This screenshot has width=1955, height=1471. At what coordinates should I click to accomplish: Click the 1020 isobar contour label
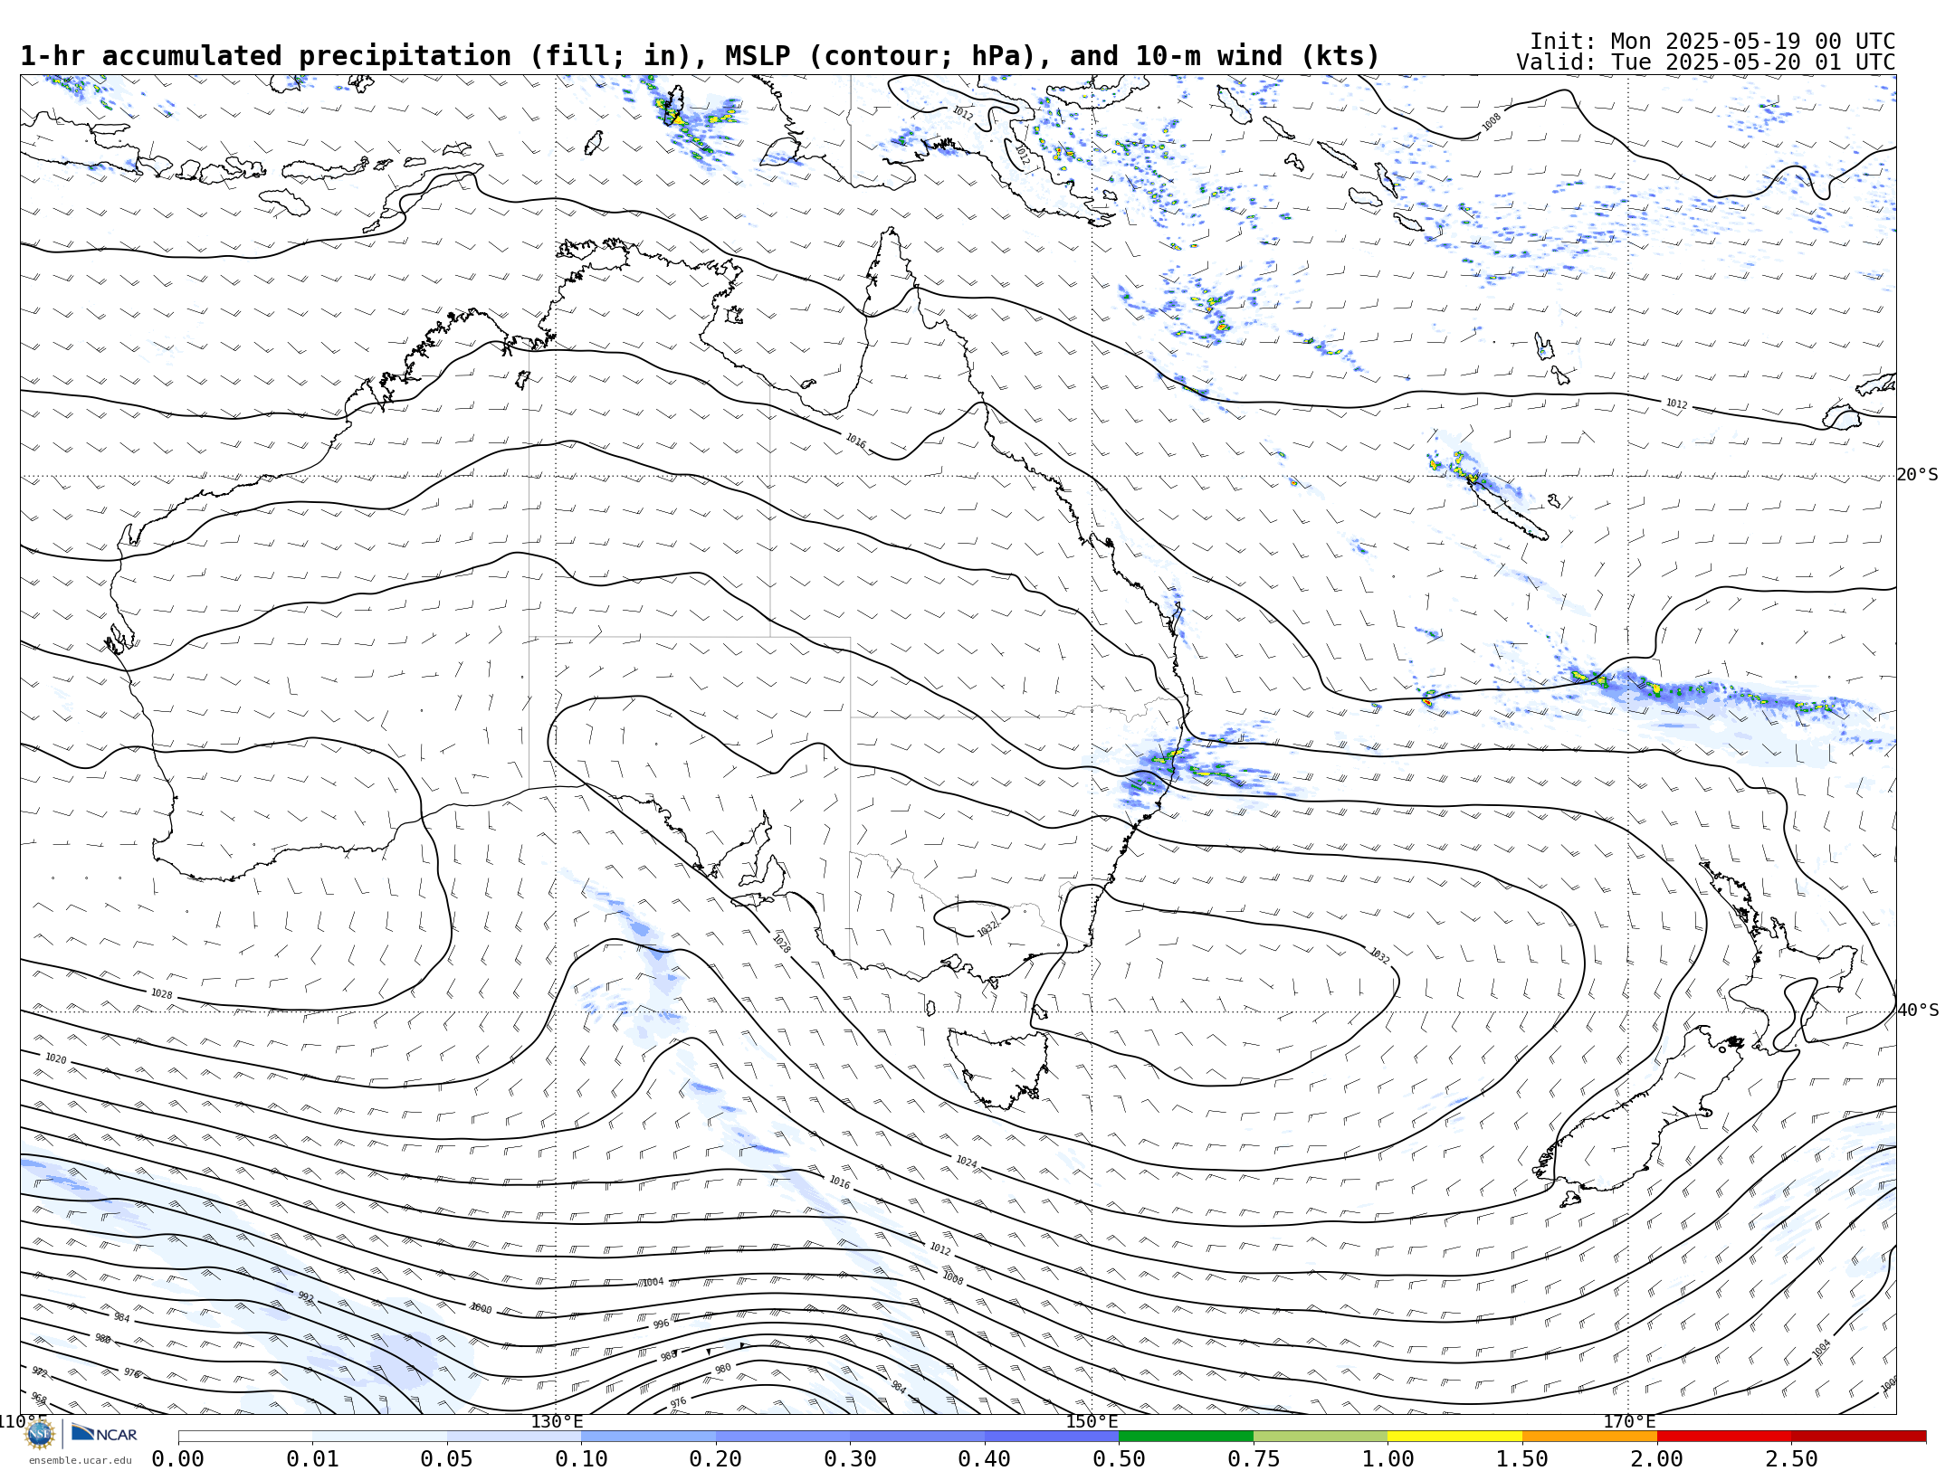[56, 1058]
